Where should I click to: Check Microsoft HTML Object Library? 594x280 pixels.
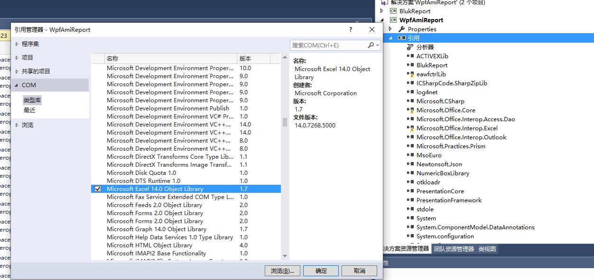coord(99,245)
